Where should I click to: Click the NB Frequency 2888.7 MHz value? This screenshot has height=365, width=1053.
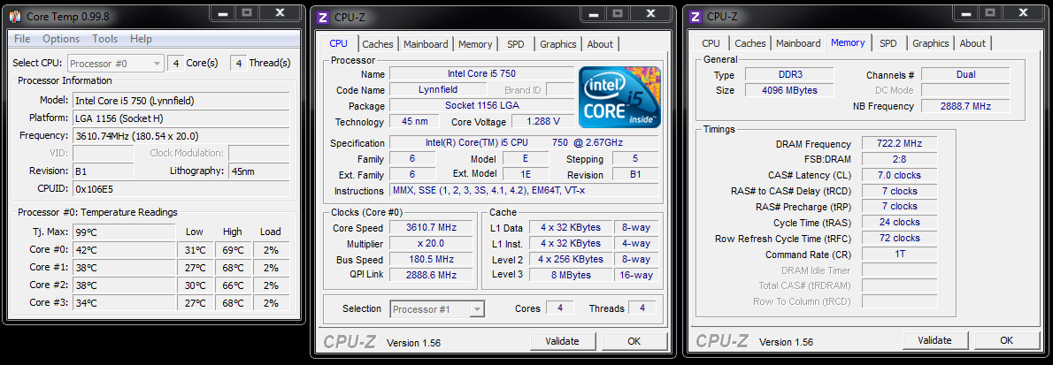tap(965, 106)
